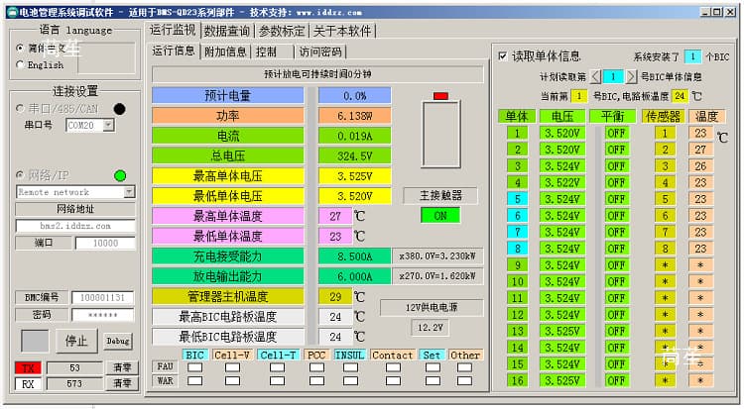The height and width of the screenshot is (409, 744).
Task: Click the 总电压 value 324.5V
Action: tap(354, 155)
